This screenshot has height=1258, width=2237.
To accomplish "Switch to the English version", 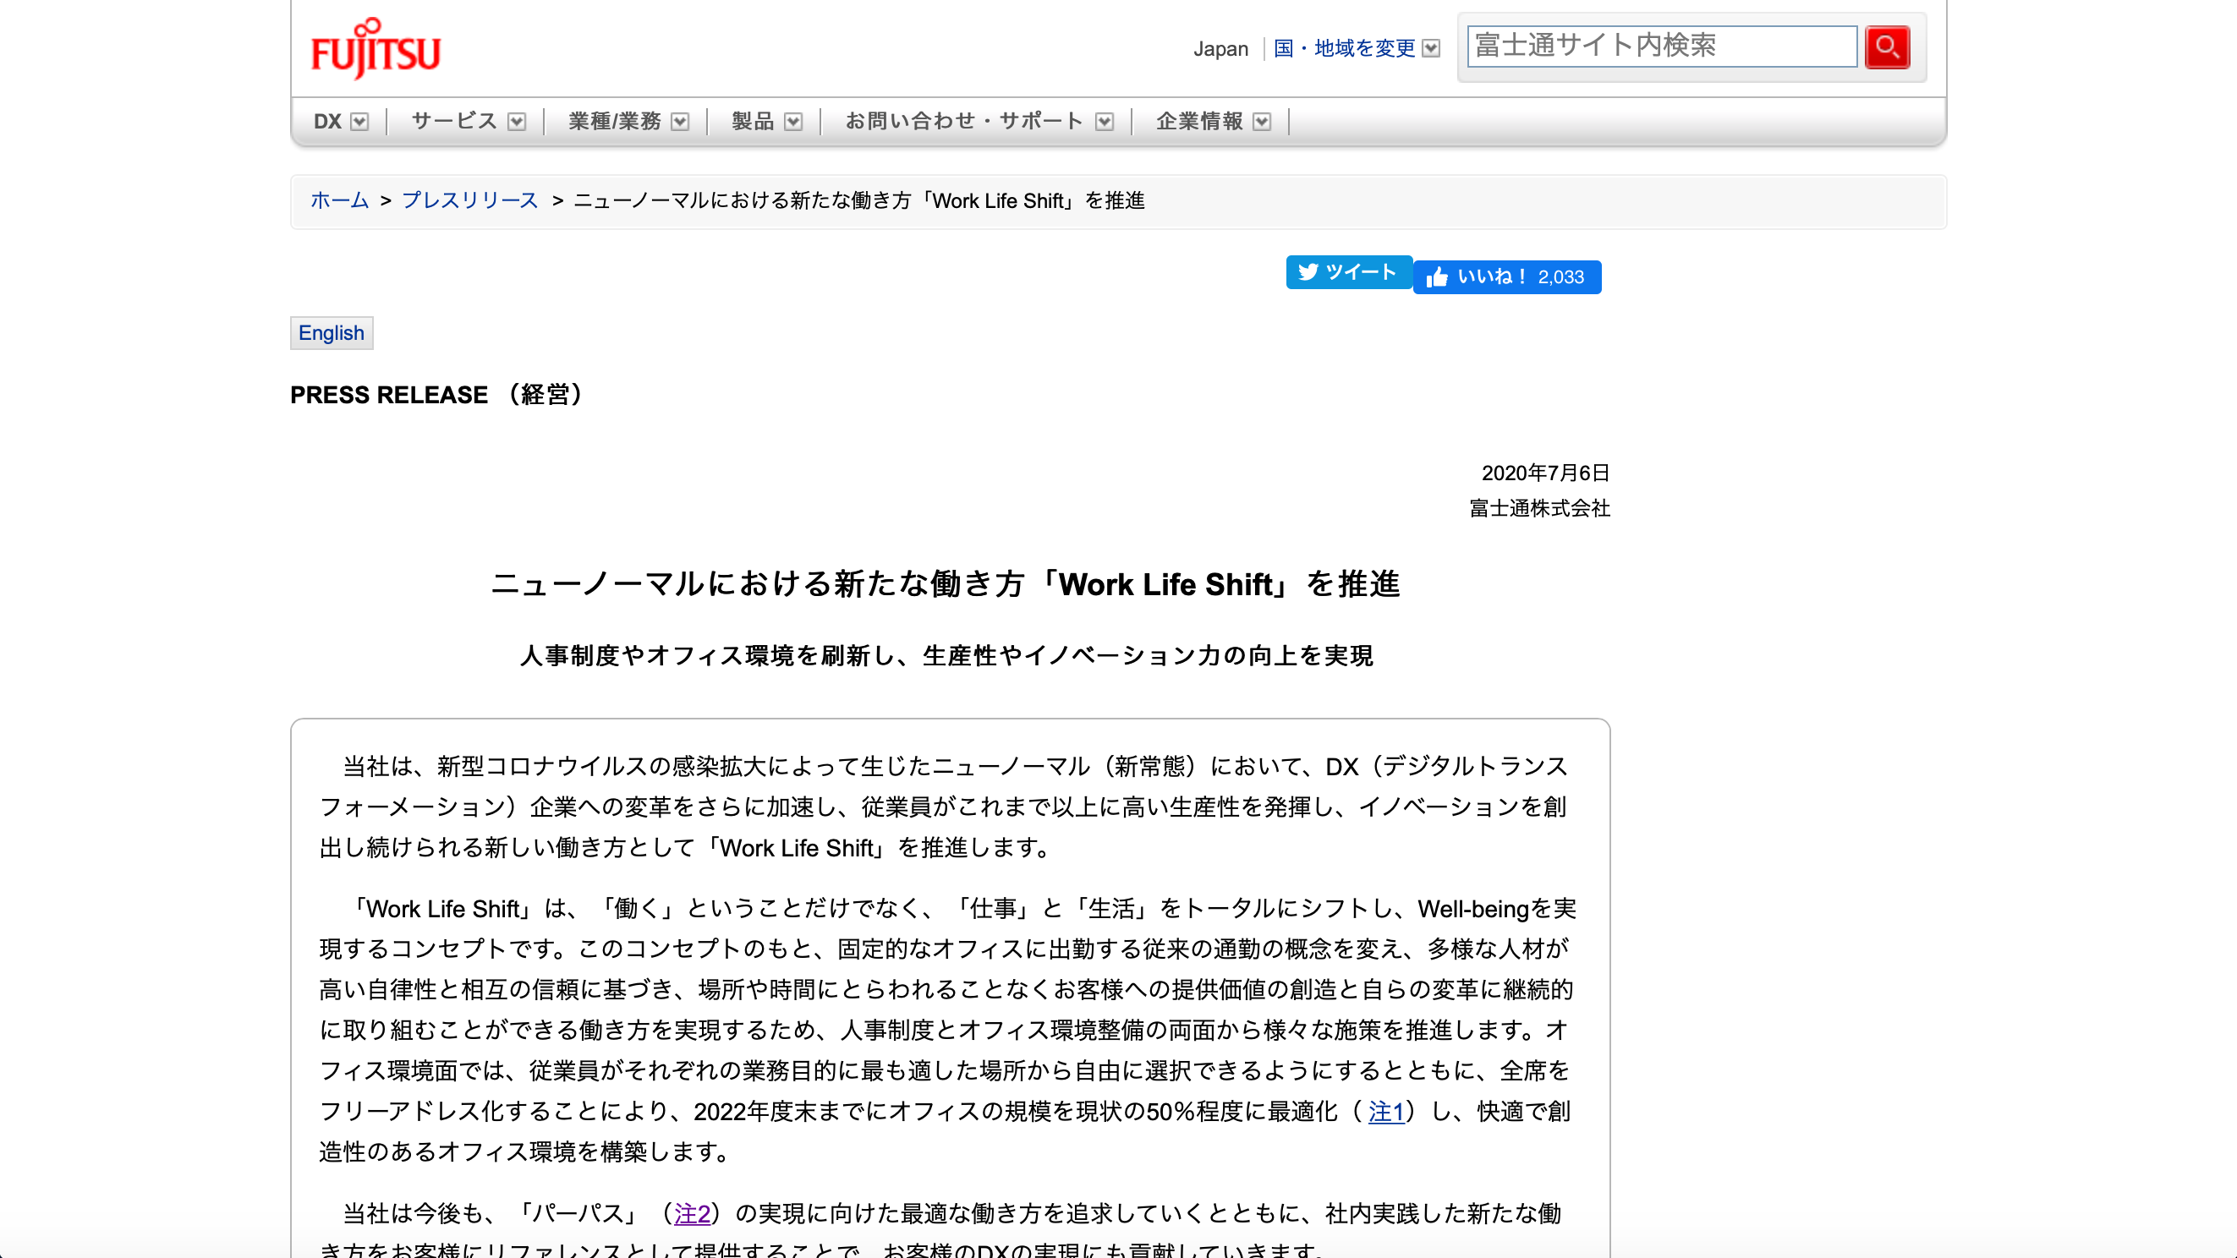I will pyautogui.click(x=331, y=333).
